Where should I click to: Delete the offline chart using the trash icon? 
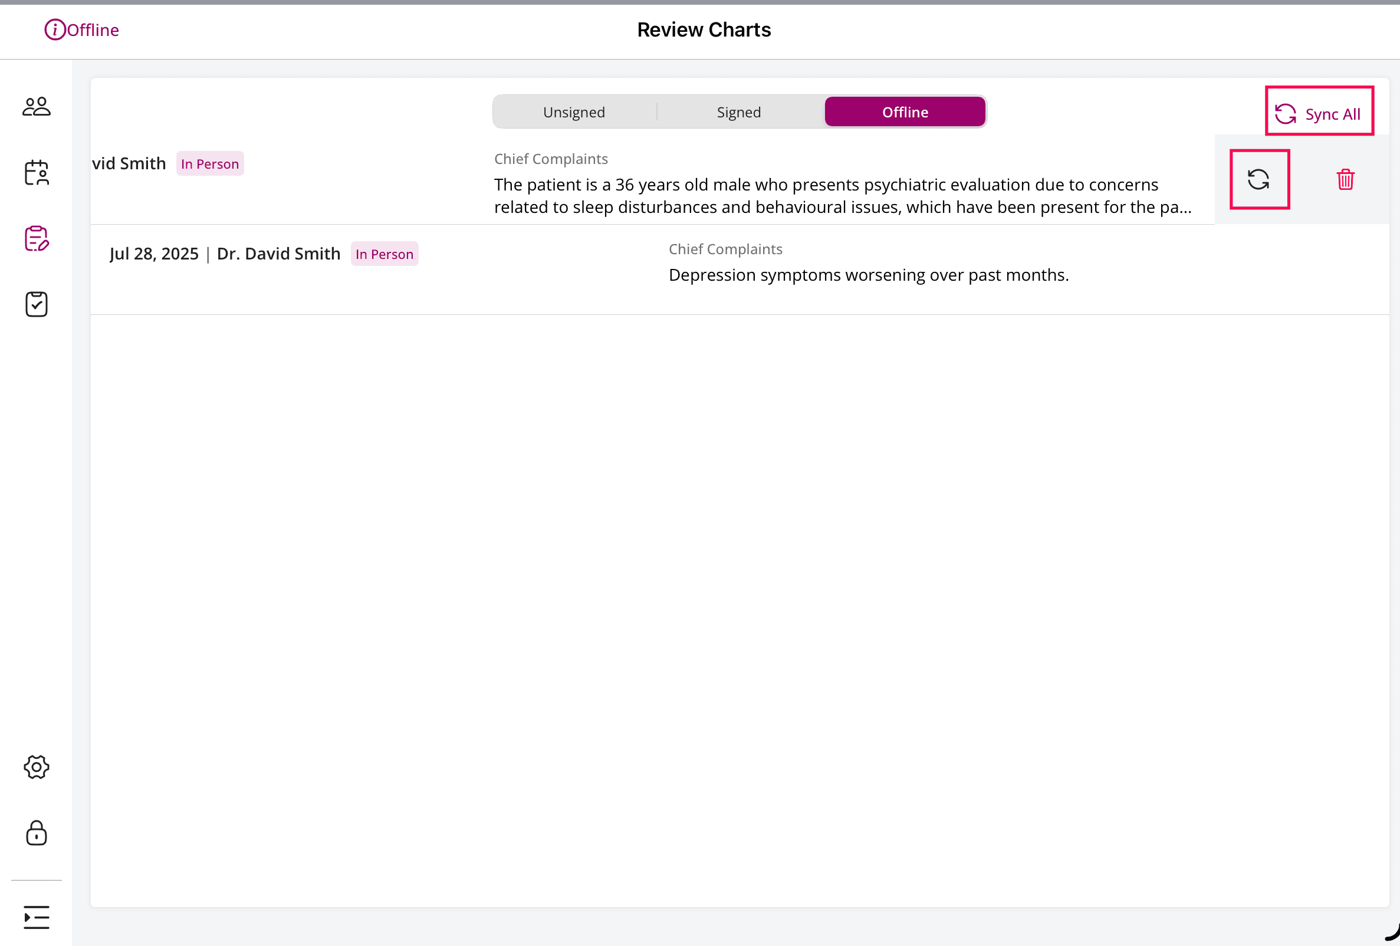pos(1346,179)
